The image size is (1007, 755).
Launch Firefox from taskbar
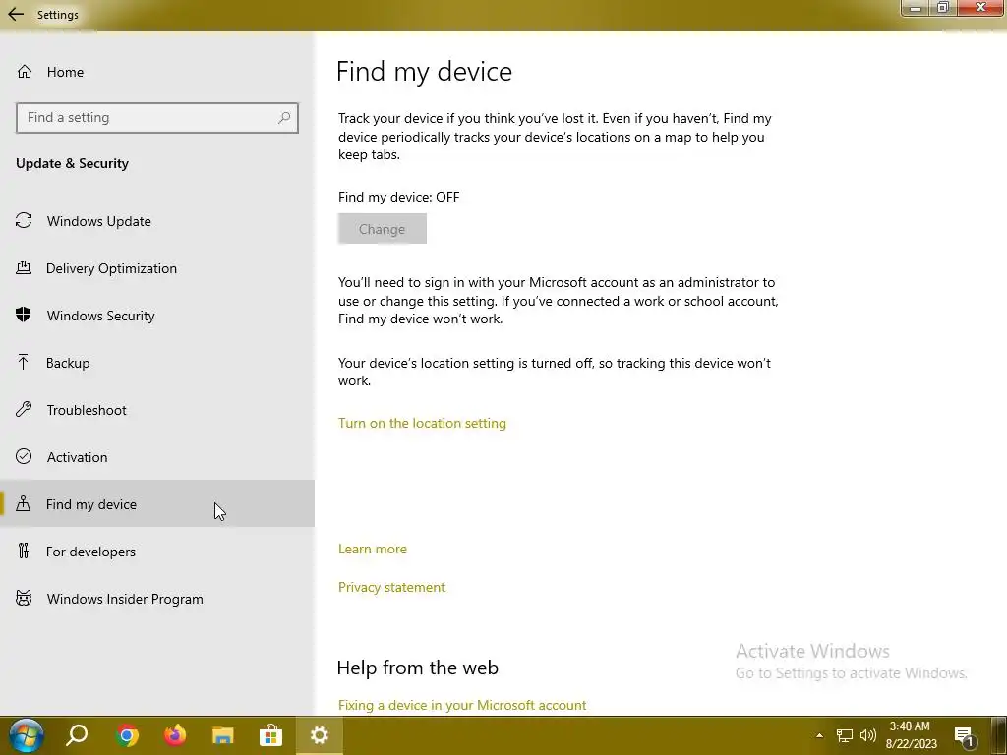point(175,735)
